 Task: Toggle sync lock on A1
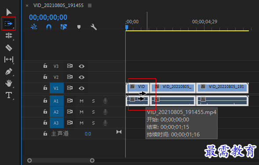[70, 101]
